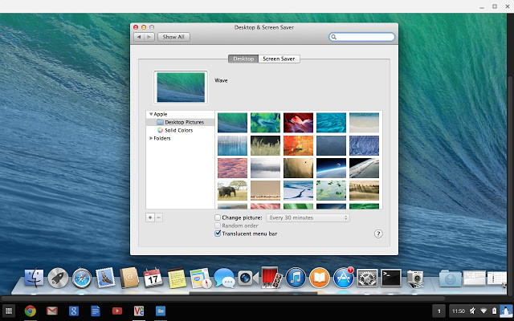Screen dimensions: 514x321
Task: Toggle the Random order checkbox
Action: pyautogui.click(x=218, y=226)
